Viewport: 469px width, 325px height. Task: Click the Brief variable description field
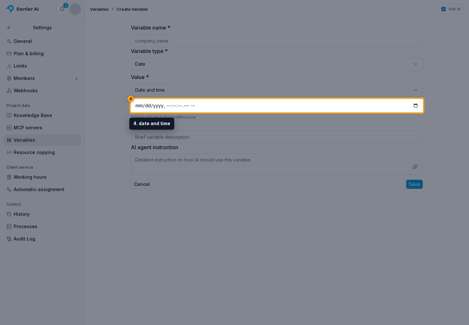pyautogui.click(x=277, y=137)
